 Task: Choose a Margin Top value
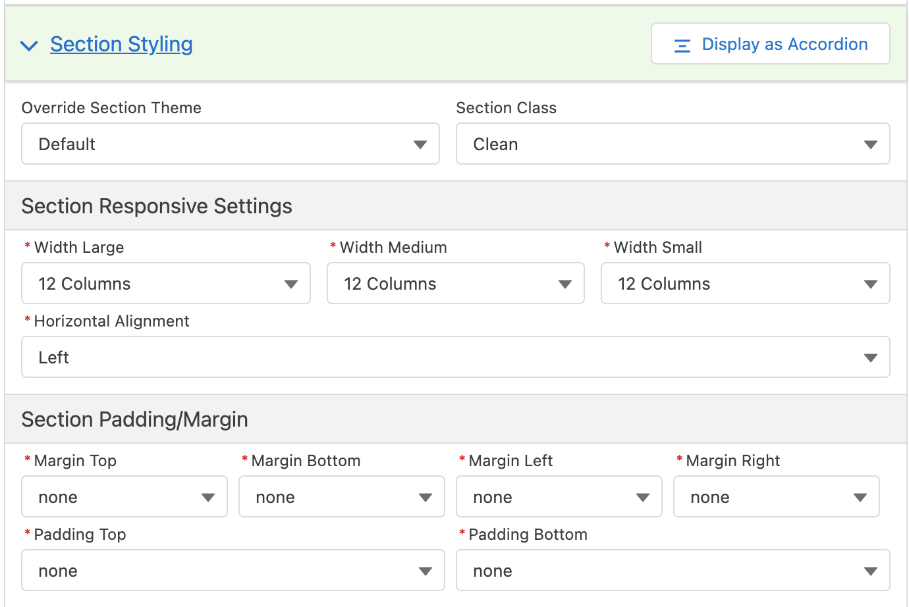124,496
